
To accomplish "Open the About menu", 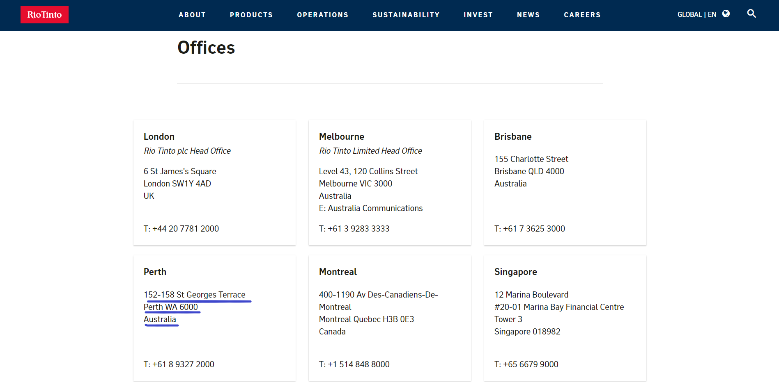I will (192, 15).
